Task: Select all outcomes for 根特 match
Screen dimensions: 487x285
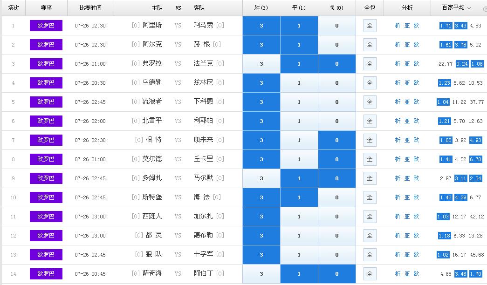Action: 370,140
